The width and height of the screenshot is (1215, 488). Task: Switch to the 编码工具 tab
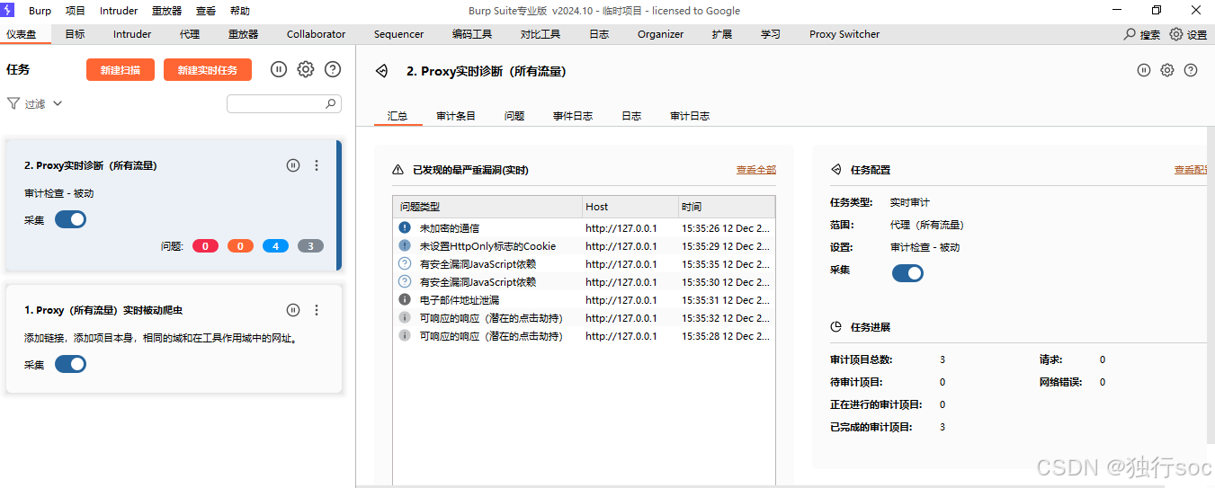(472, 34)
